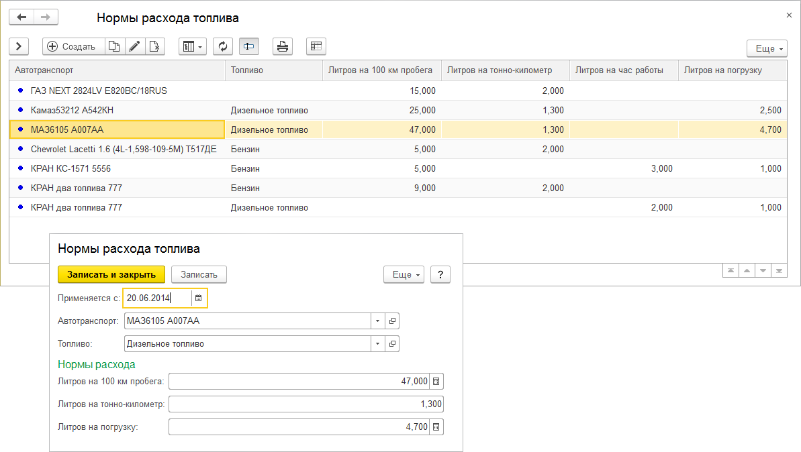Click the copy record icon in toolbar

(x=114, y=46)
